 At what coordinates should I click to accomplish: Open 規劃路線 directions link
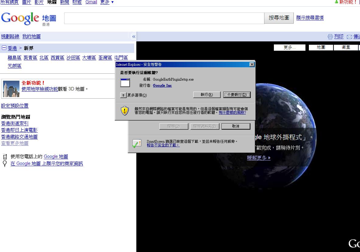coord(10,36)
